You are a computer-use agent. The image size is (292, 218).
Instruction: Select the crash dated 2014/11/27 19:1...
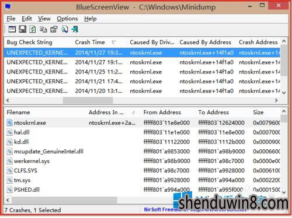pyautogui.click(x=142, y=62)
